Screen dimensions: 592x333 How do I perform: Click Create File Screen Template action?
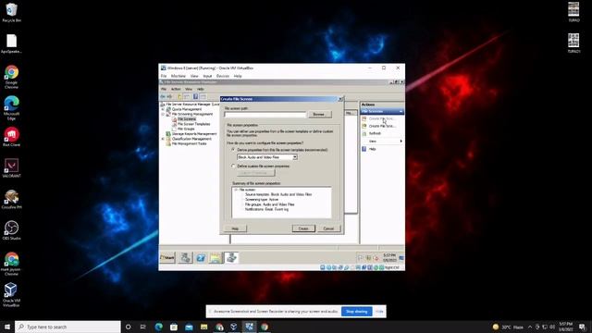(382, 126)
